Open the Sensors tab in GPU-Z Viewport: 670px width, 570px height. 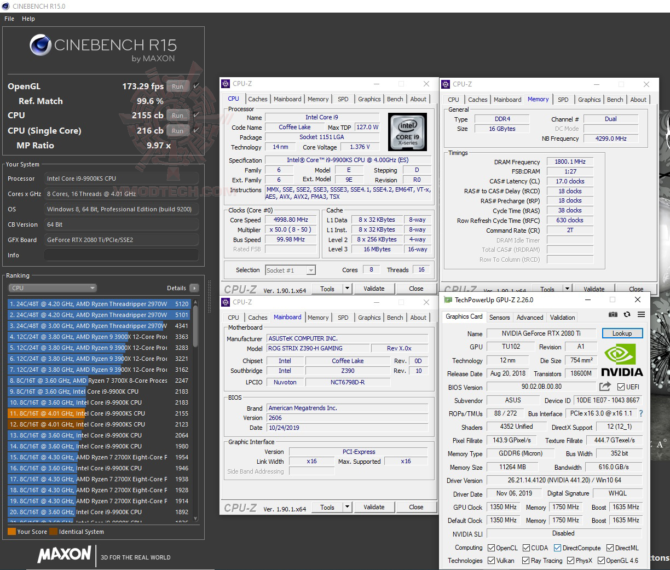(499, 317)
